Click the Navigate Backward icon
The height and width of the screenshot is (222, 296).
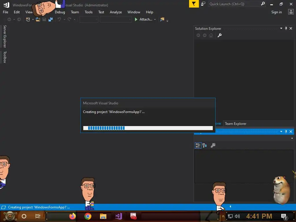coord(9,19)
